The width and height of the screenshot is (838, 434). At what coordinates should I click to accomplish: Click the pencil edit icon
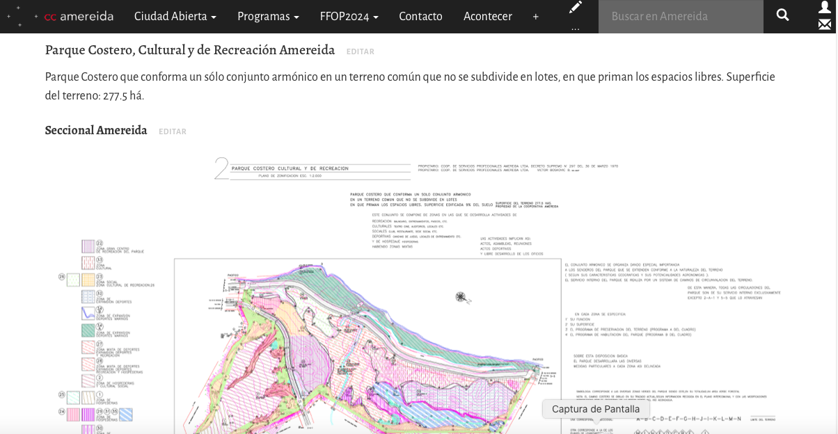tap(575, 8)
